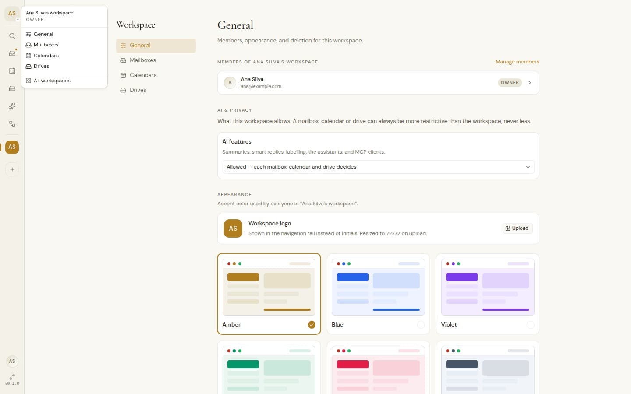Select the Amber accent radio check
Screen dimensions: 631x394
(312, 325)
